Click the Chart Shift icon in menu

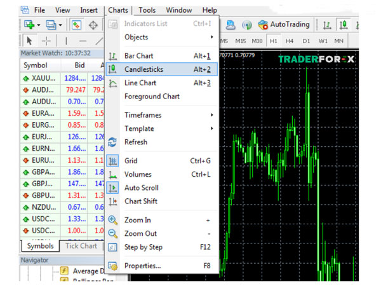click(x=112, y=201)
